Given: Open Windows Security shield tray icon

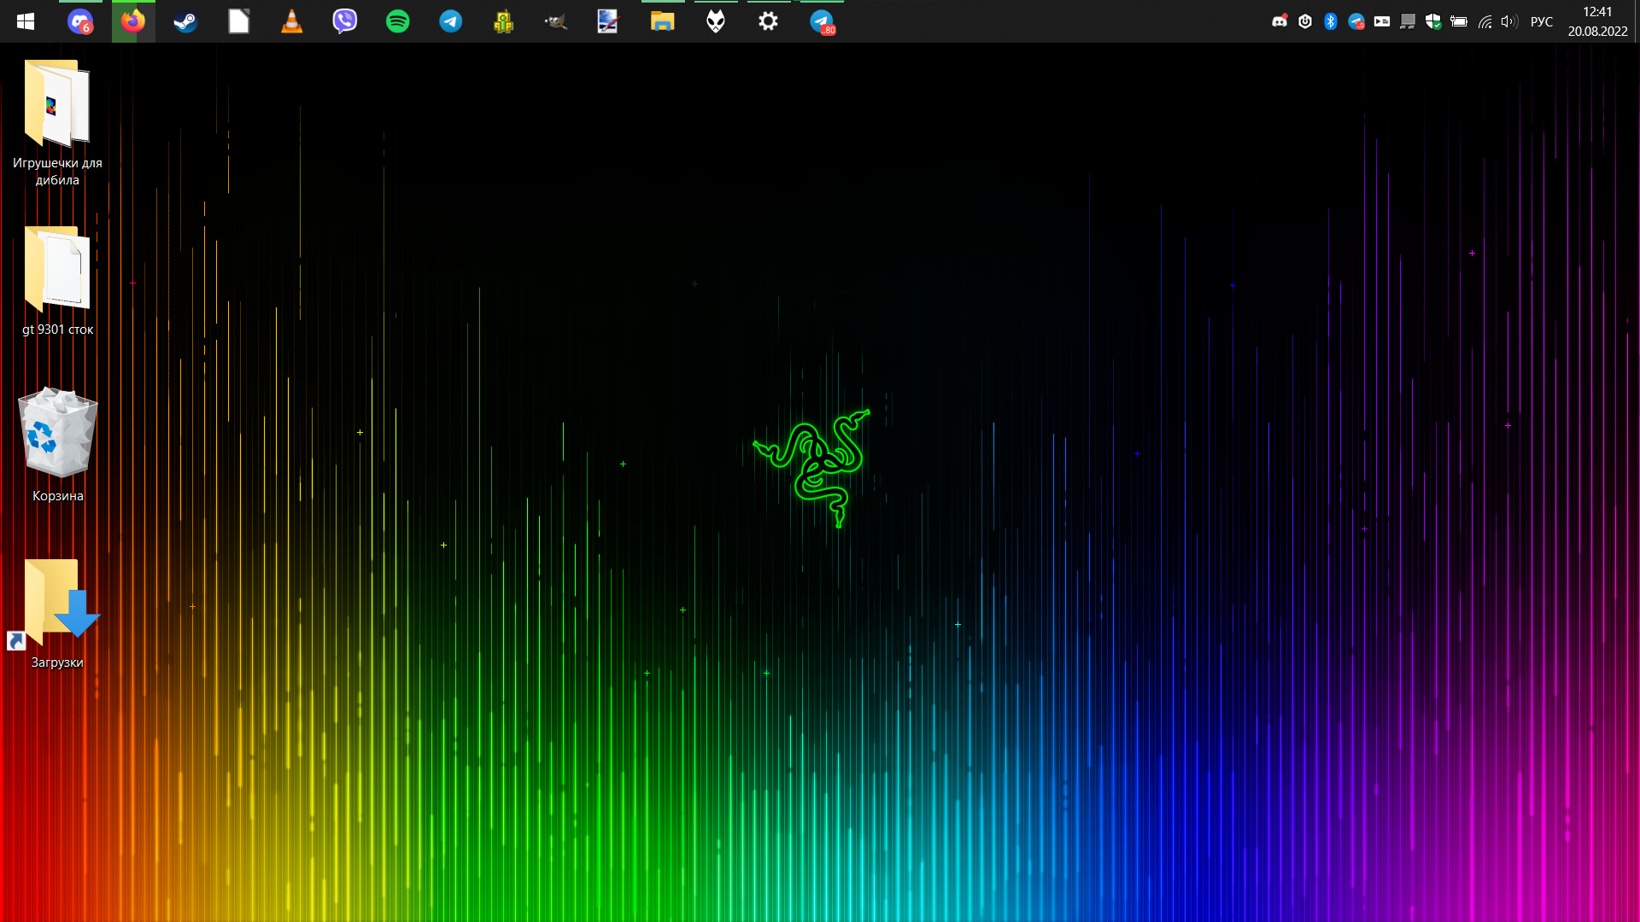Looking at the screenshot, I should click(1432, 22).
